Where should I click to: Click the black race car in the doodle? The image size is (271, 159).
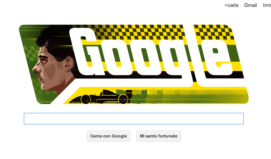pos(101,97)
